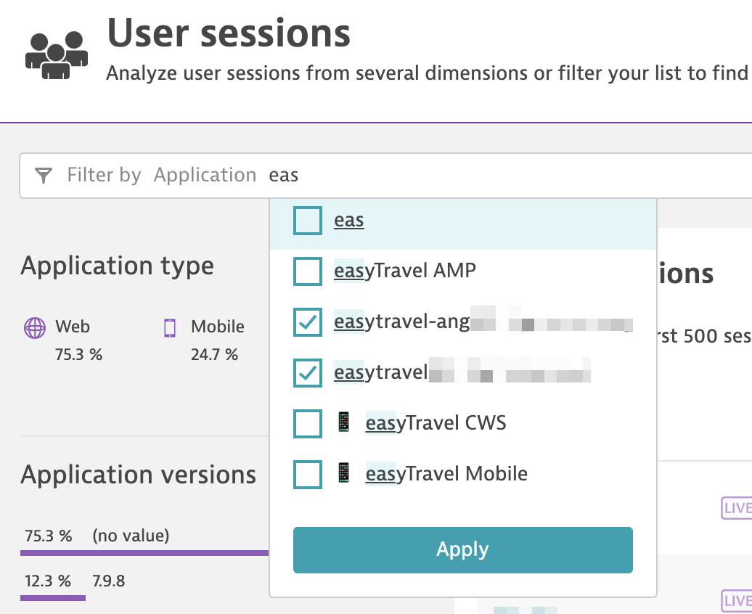Check the easyTravel AMP checkbox

click(308, 271)
